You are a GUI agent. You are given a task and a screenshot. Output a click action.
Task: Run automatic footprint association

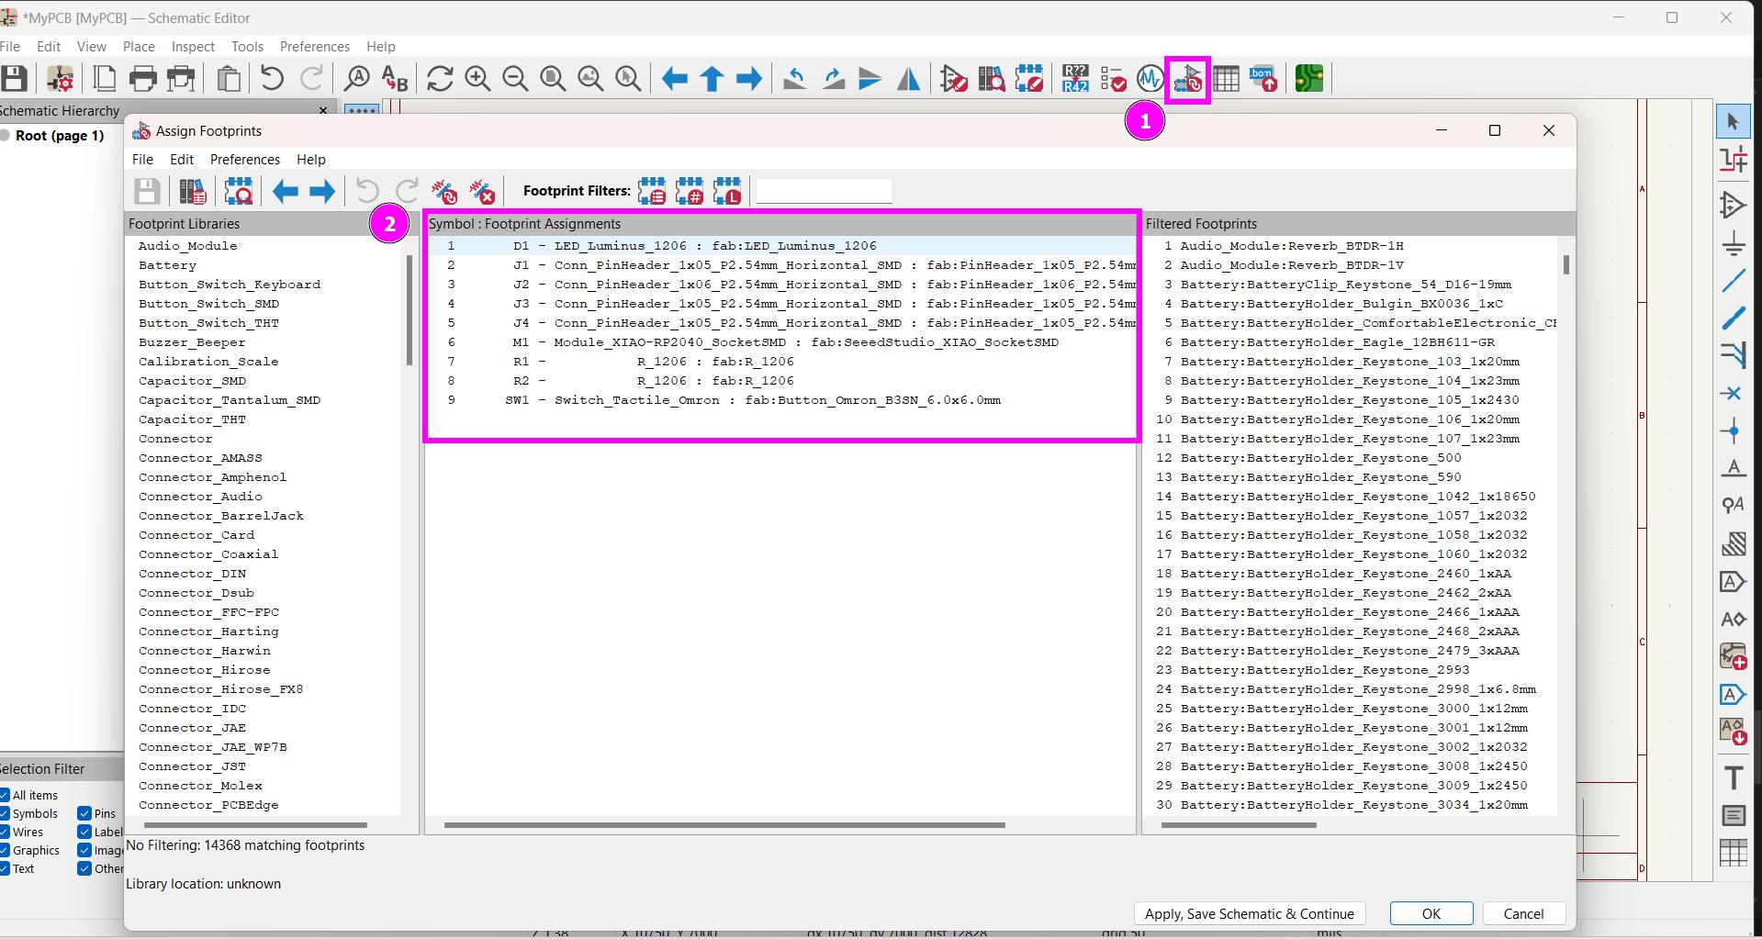pyautogui.click(x=444, y=191)
